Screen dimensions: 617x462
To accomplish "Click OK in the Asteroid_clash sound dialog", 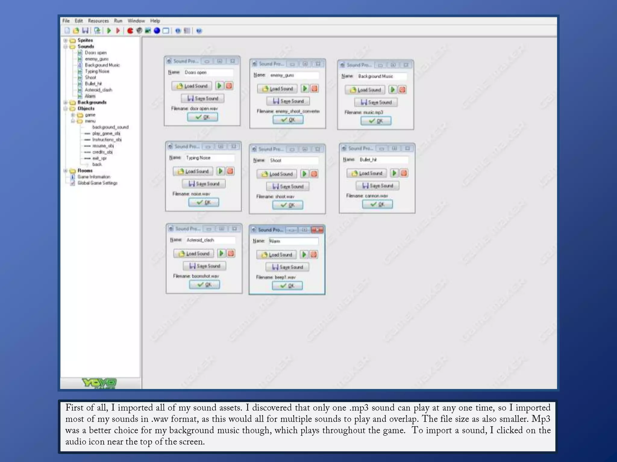I will tap(205, 285).
